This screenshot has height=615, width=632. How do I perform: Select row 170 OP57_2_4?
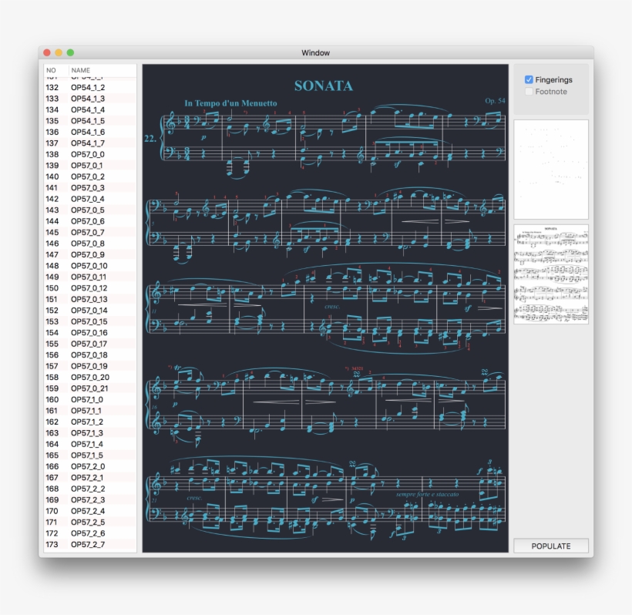90,511
